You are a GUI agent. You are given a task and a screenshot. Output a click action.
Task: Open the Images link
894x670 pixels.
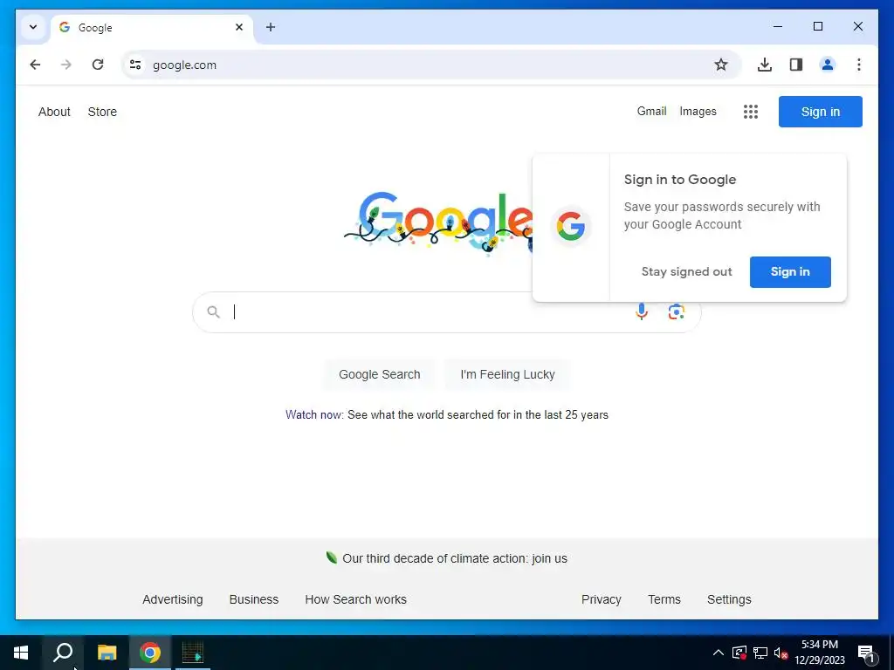point(698,111)
